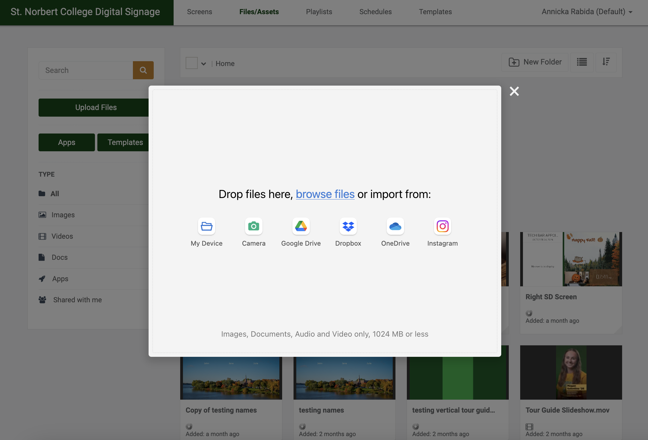Image resolution: width=648 pixels, height=440 pixels.
Task: Click the Apps green button
Action: [67, 142]
